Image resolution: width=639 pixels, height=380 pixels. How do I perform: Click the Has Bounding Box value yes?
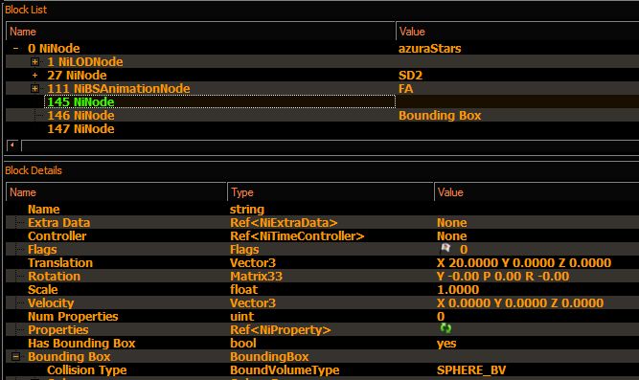click(x=446, y=344)
